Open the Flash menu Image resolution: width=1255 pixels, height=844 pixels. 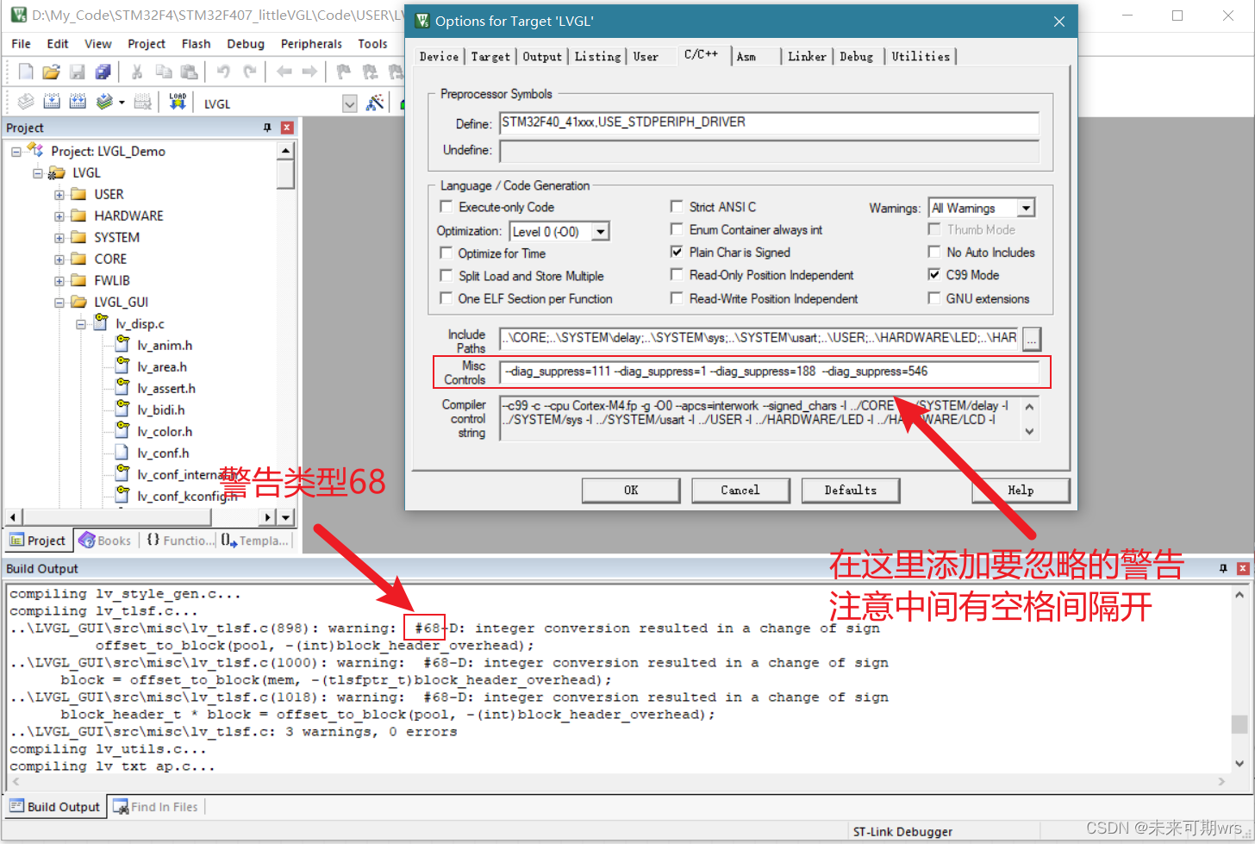pos(196,43)
